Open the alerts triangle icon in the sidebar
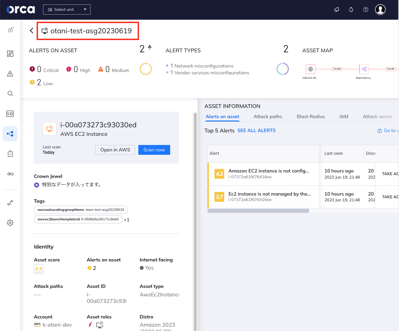Image resolution: width=399 pixels, height=331 pixels. pyautogui.click(x=10, y=74)
